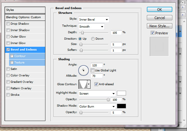The image size is (187, 131).
Task: Expand the Technique dropdown set to Smooth
Action: pyautogui.click(x=91, y=26)
